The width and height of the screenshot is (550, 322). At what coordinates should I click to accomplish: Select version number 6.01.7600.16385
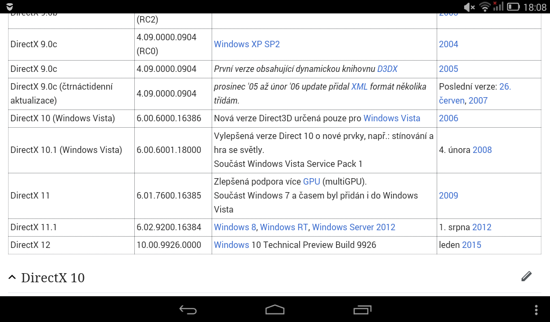169,195
